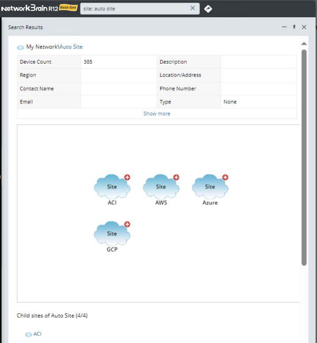Click the Search Results panel title
Image resolution: width=317 pixels, height=343 pixels.
(25, 27)
